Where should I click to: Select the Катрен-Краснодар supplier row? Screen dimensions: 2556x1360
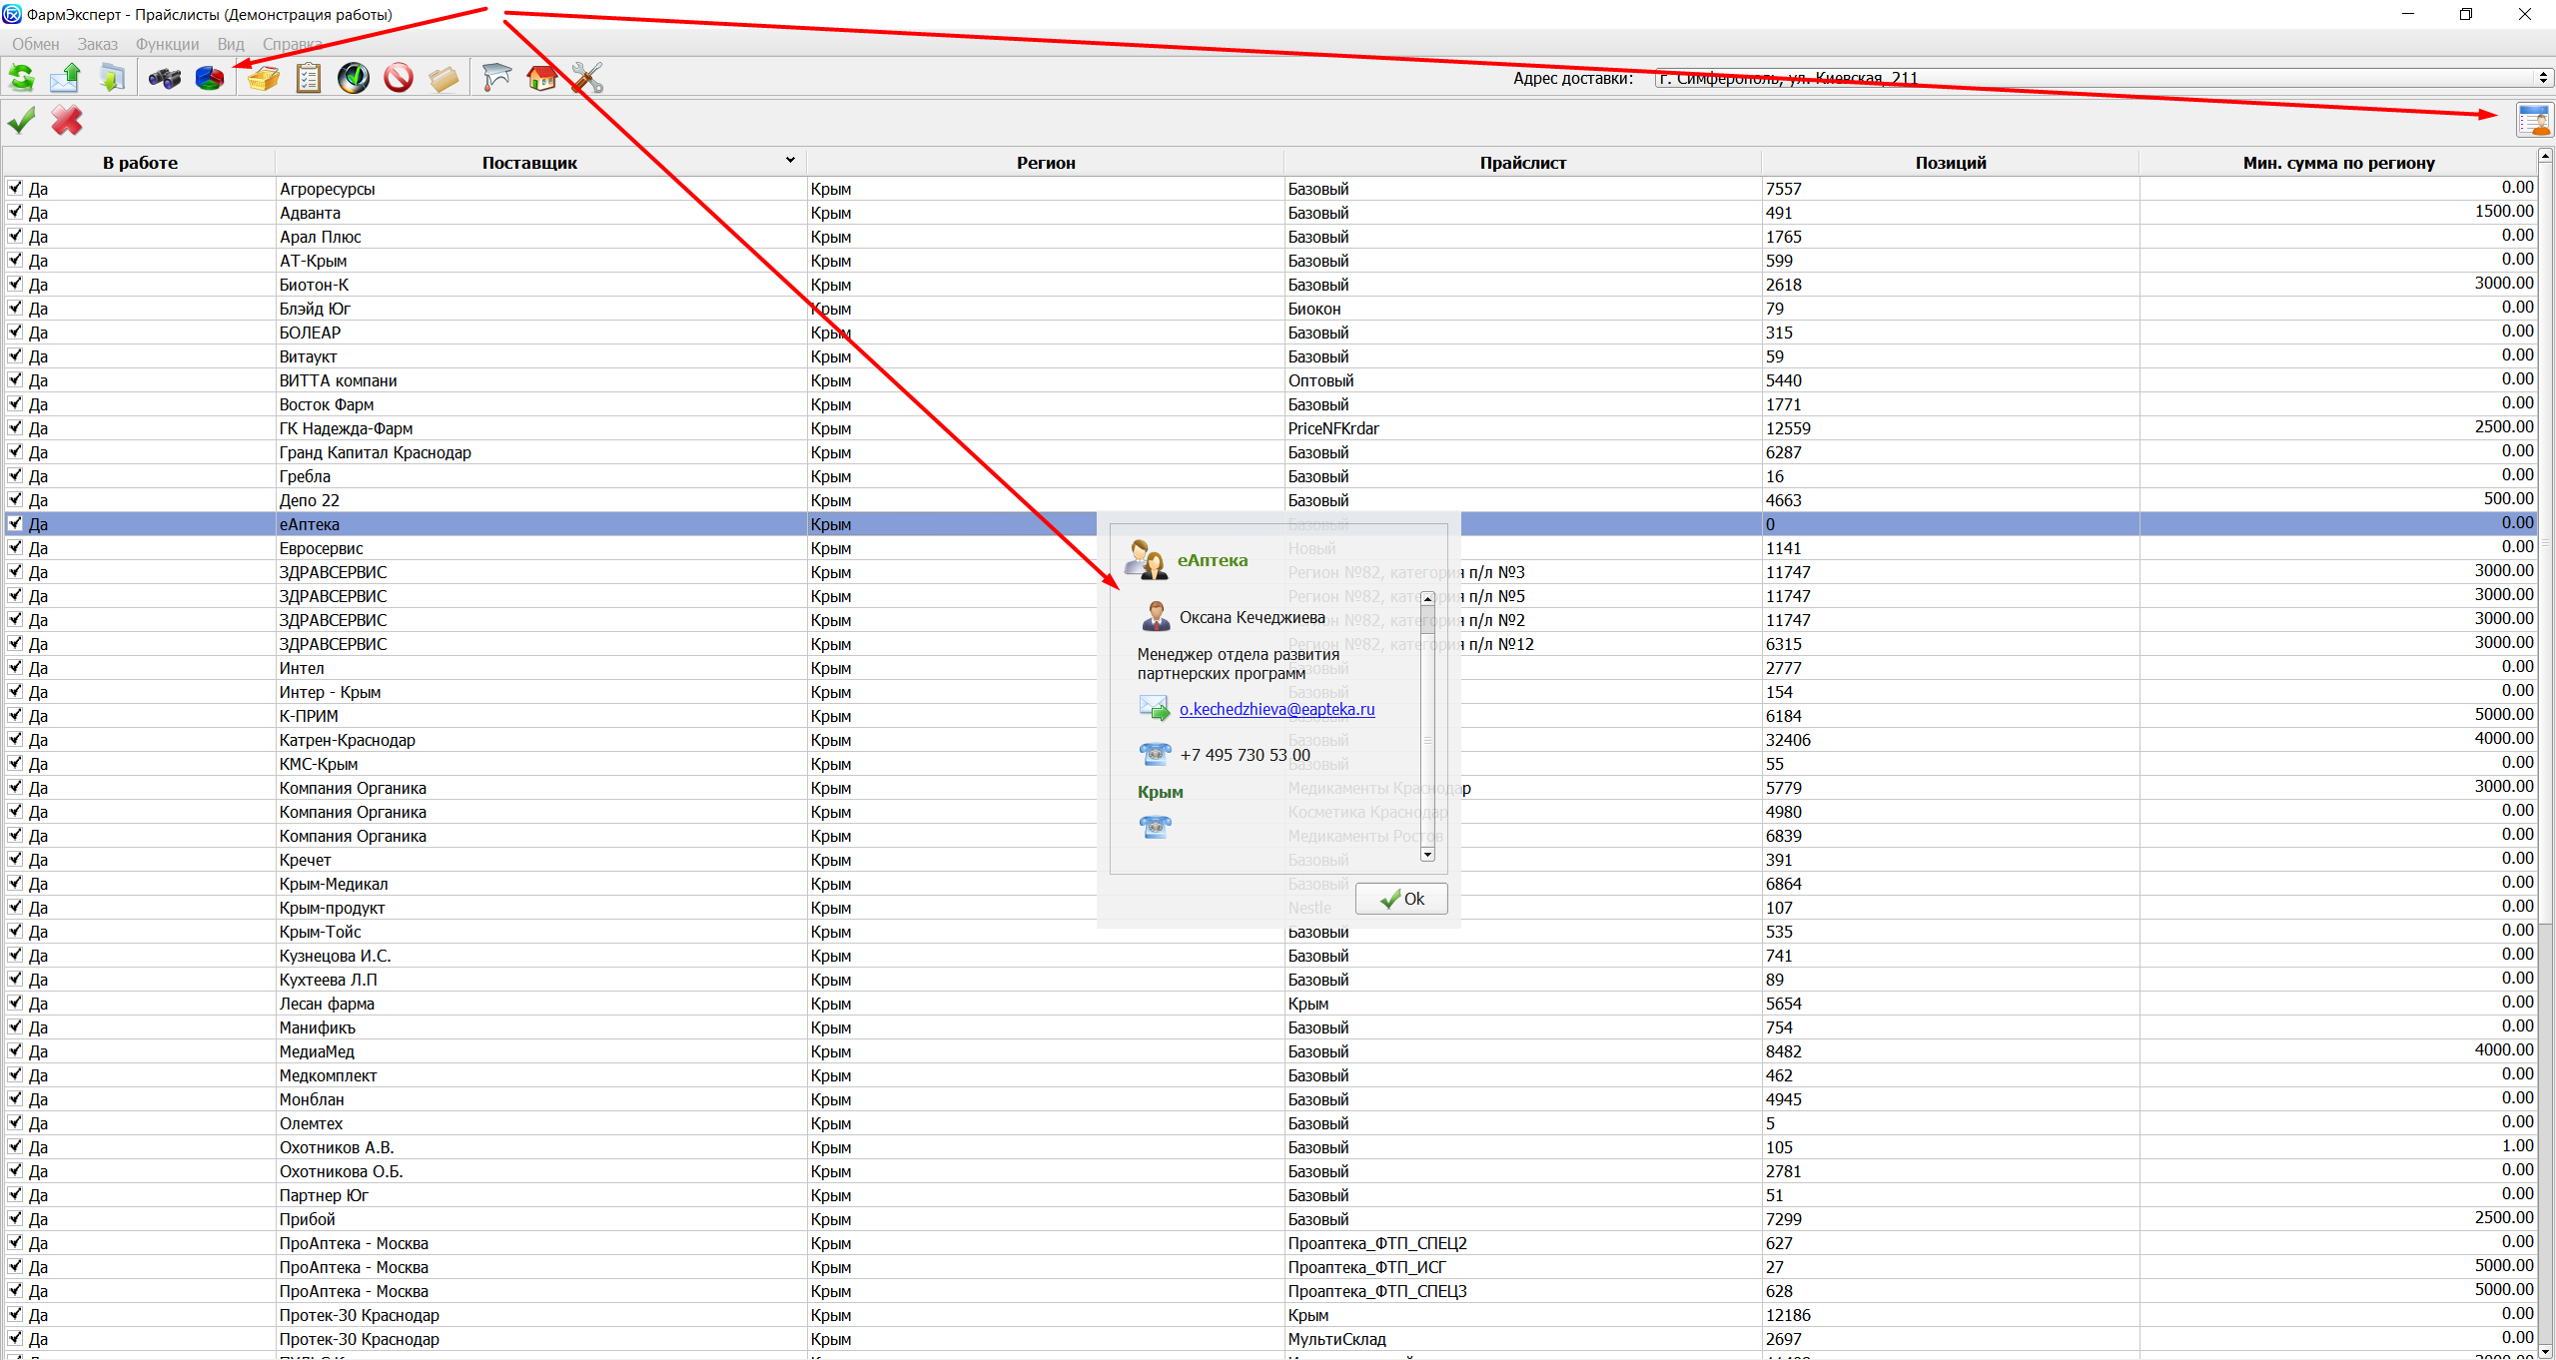pyautogui.click(x=347, y=740)
